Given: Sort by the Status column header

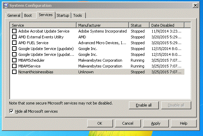Looking at the screenshot, I should pyautogui.click(x=139, y=25).
